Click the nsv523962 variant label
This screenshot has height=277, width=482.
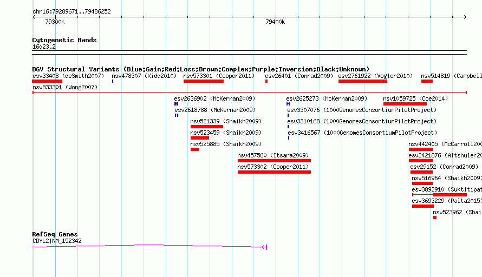click(x=457, y=212)
